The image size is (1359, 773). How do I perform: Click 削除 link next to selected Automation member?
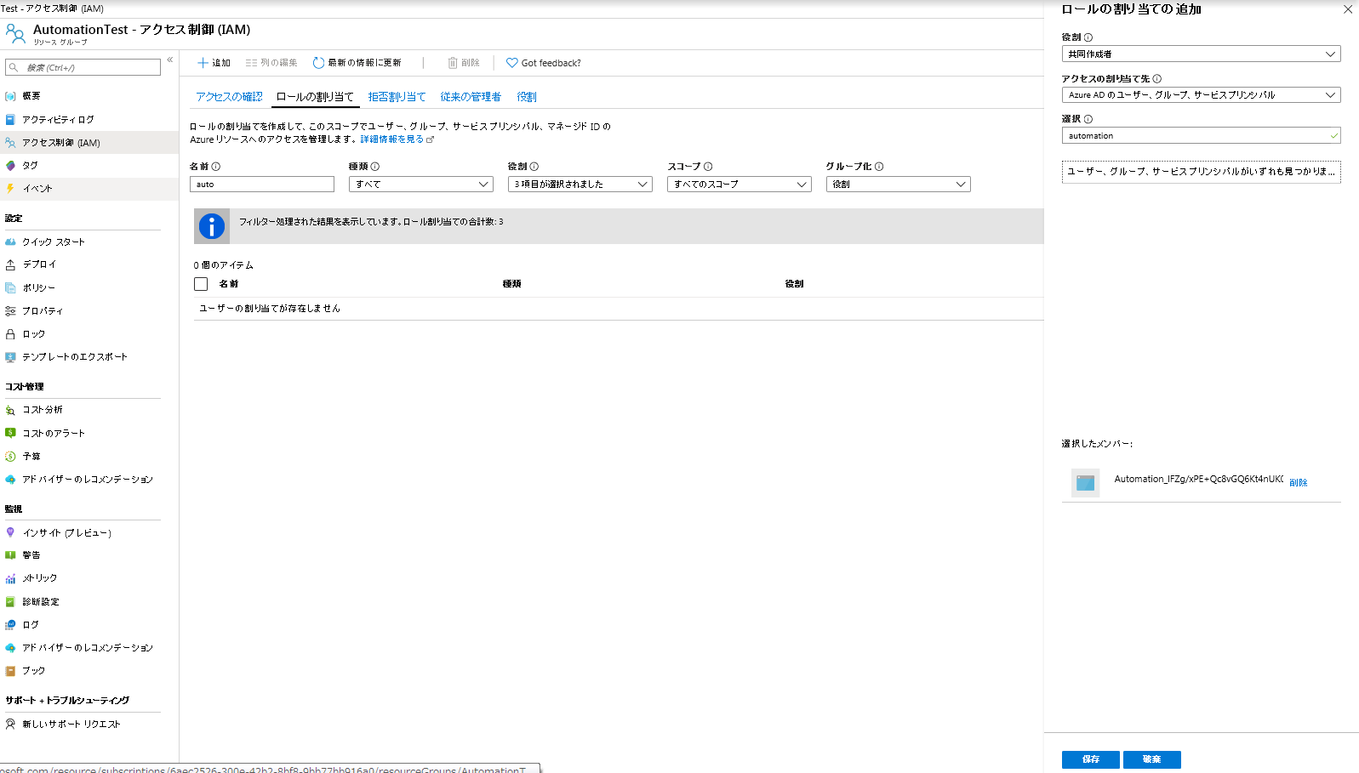click(x=1299, y=483)
